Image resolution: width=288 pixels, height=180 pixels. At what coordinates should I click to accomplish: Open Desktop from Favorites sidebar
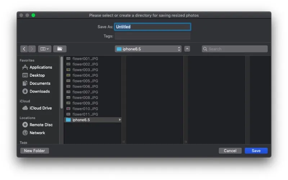(x=37, y=75)
